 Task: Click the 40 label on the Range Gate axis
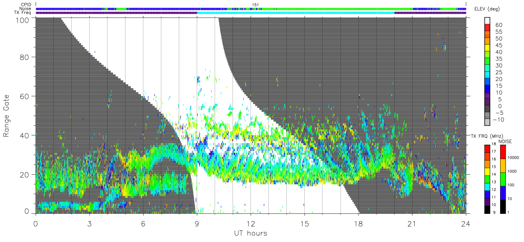[x=24, y=135]
